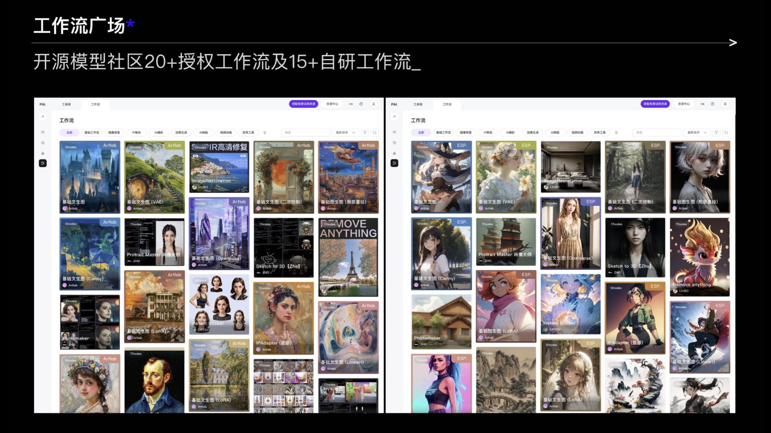771x433 pixels.
Task: Open the Photomaker card in the left window
Action: 90,322
